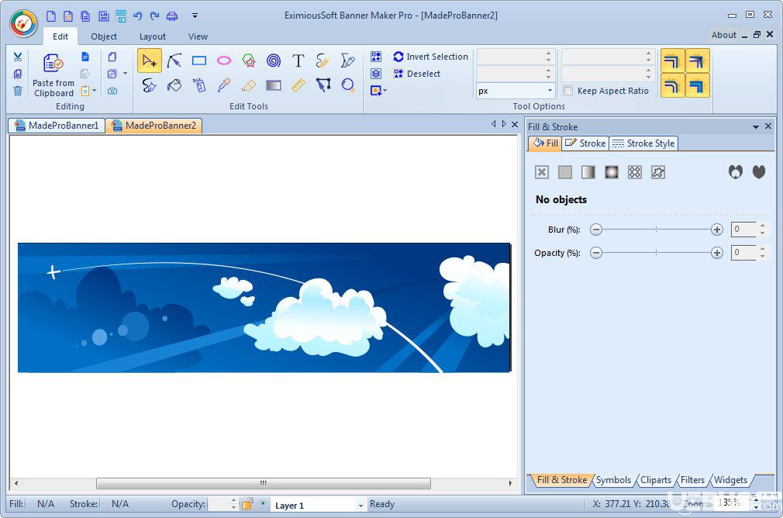The image size is (783, 518).
Task: Click the Delete trash icon
Action: [18, 91]
